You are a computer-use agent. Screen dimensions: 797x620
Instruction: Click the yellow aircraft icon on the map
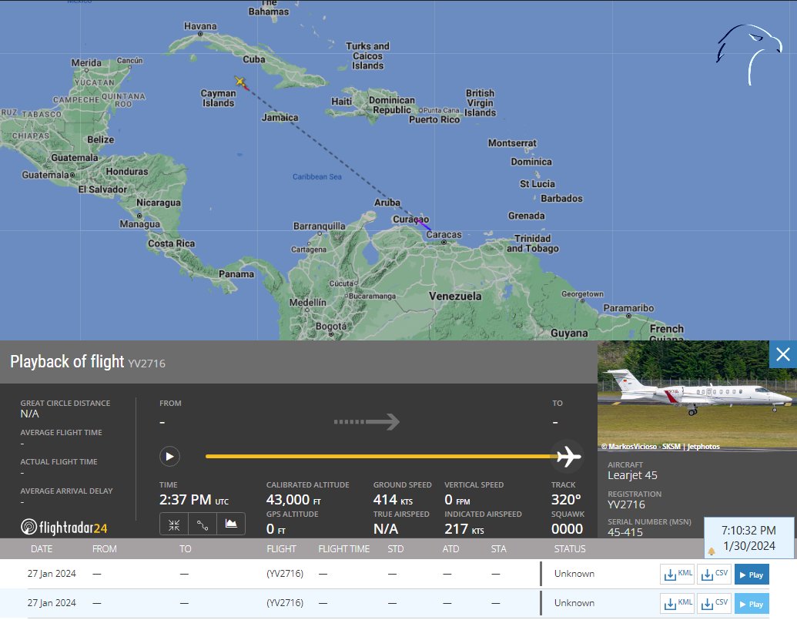click(240, 81)
